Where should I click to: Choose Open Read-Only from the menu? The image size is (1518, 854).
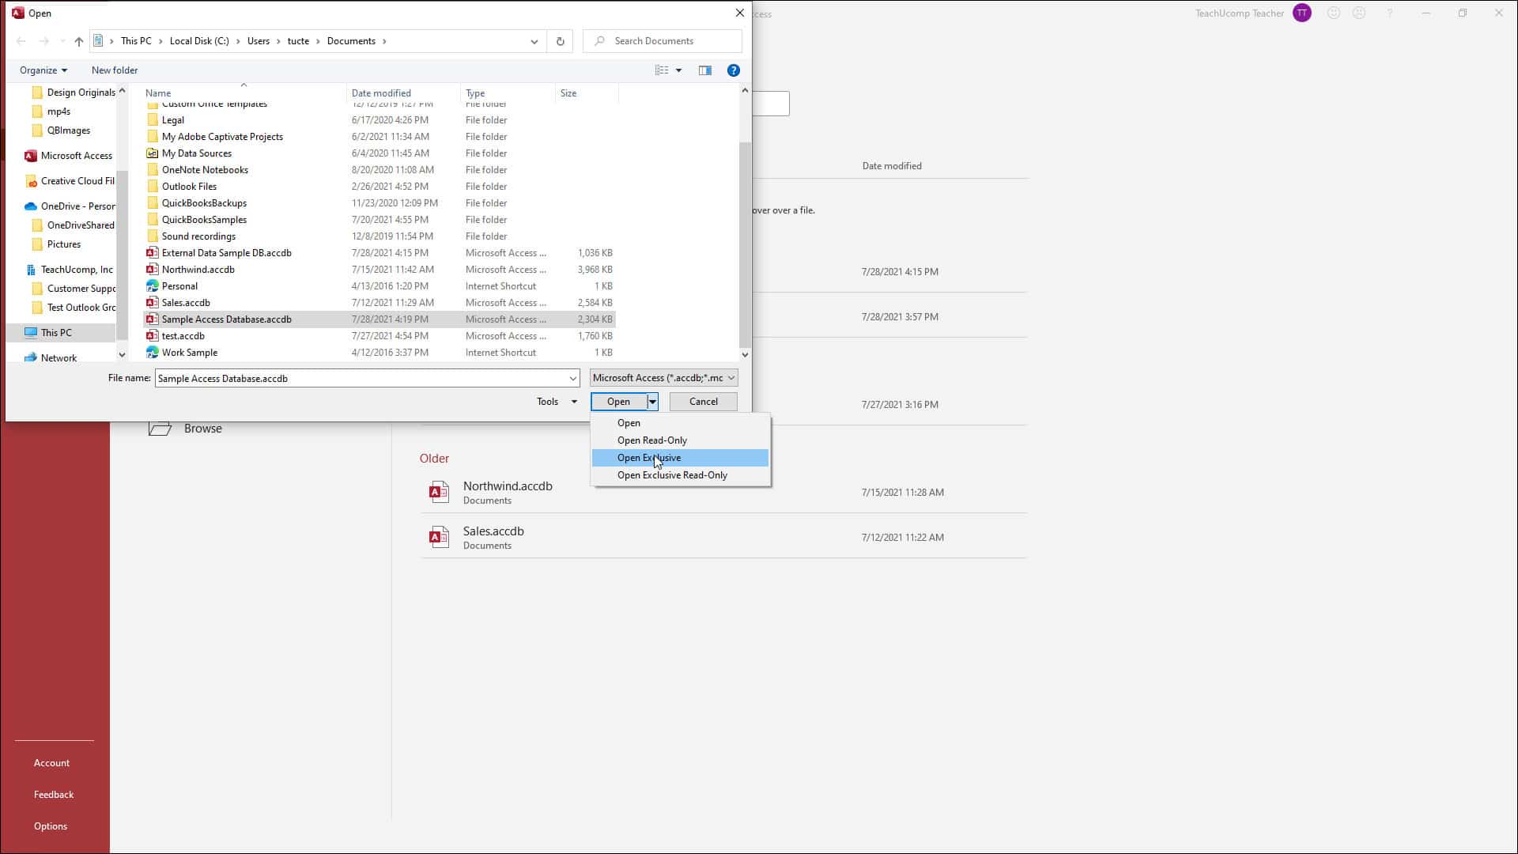[x=680, y=440]
